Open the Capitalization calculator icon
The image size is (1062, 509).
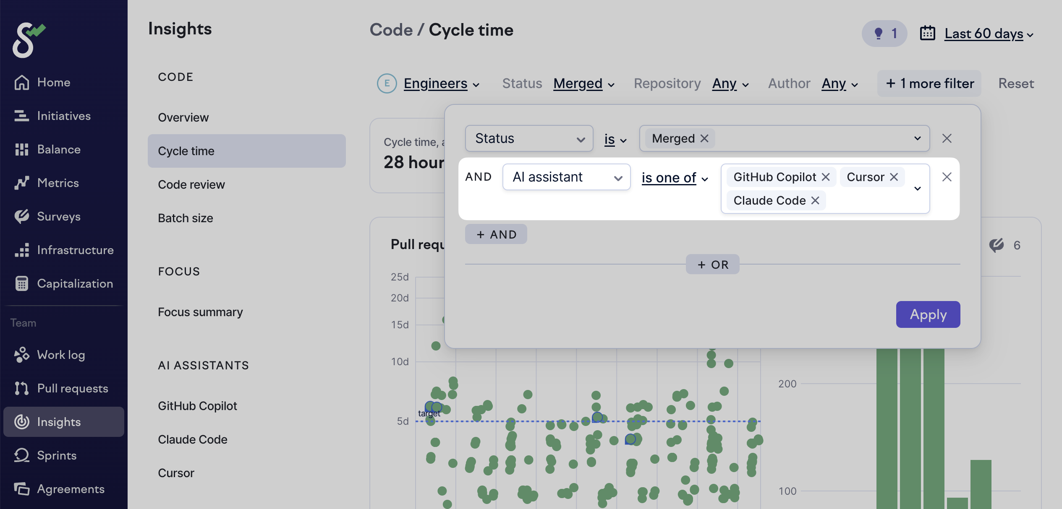(x=21, y=284)
